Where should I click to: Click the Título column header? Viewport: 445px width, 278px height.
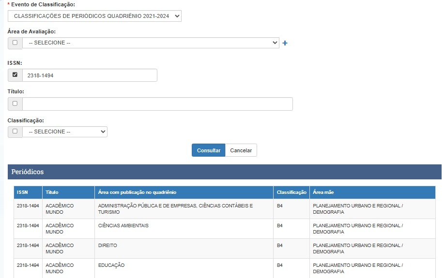(x=52, y=192)
